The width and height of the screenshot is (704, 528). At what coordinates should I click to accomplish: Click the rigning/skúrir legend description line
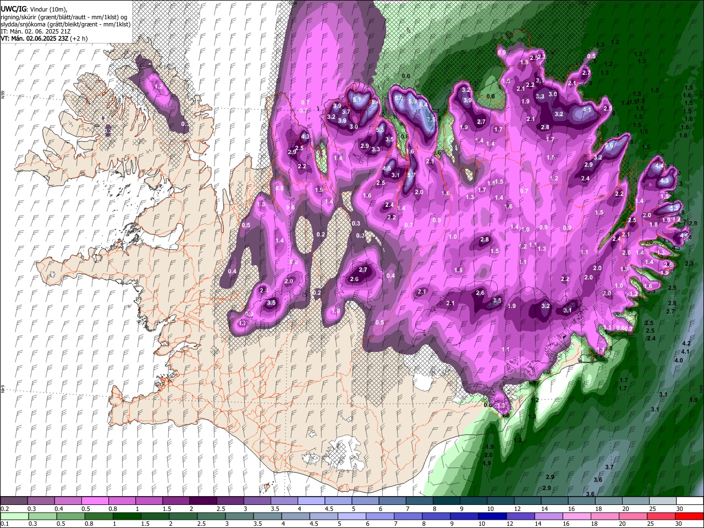64,16
